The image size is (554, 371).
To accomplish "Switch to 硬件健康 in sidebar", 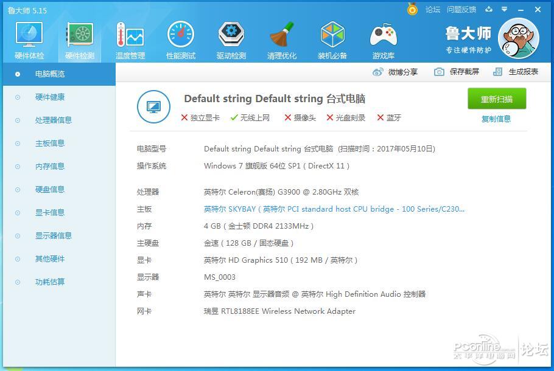I will click(50, 97).
